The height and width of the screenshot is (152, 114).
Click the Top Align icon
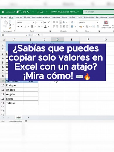pyautogui.click(x=54, y=22)
